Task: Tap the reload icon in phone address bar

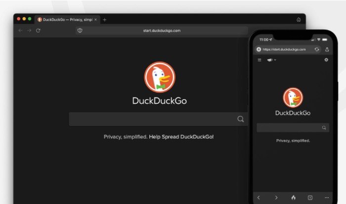Action: (x=317, y=49)
